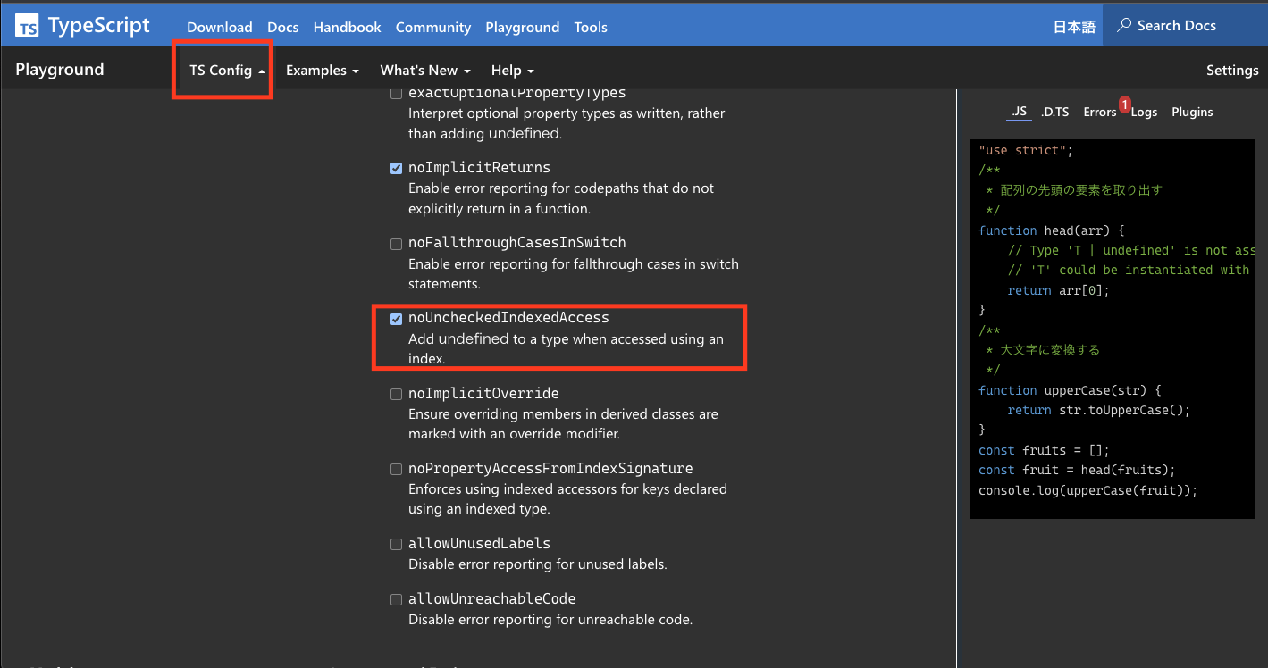The image size is (1268, 668).
Task: Click the allowUnreachableCode label text
Action: 492,599
